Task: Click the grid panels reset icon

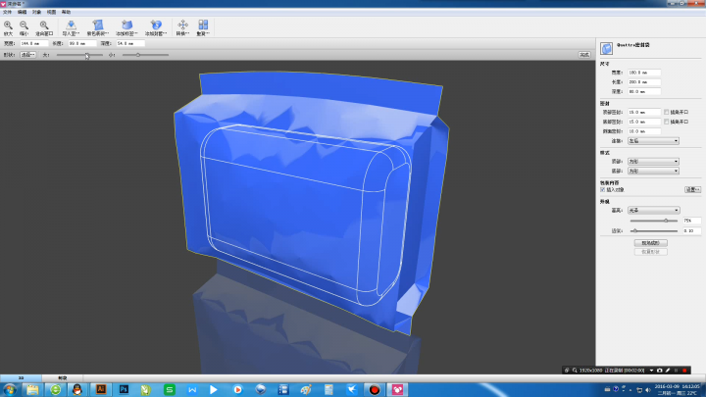Action: point(203,25)
